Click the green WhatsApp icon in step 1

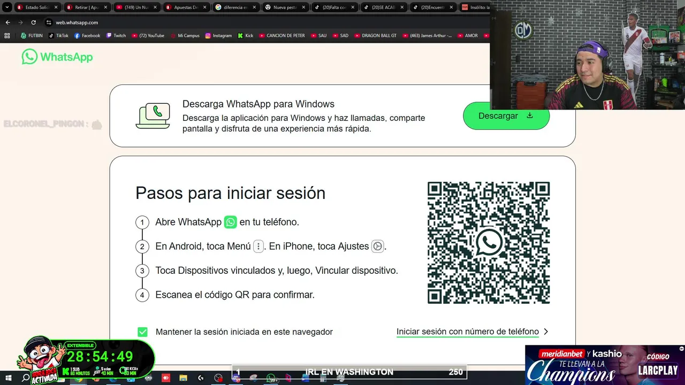point(230,222)
